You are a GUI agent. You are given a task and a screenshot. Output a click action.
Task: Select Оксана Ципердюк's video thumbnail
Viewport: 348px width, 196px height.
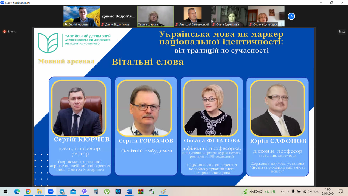click(266, 16)
